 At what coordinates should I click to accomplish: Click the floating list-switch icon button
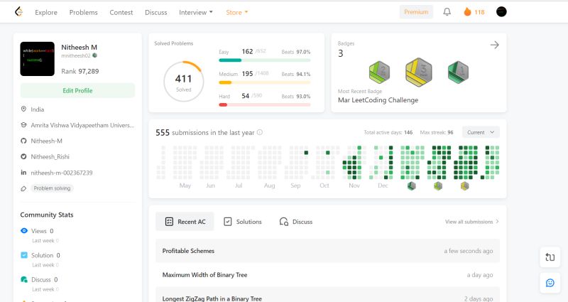[550, 257]
